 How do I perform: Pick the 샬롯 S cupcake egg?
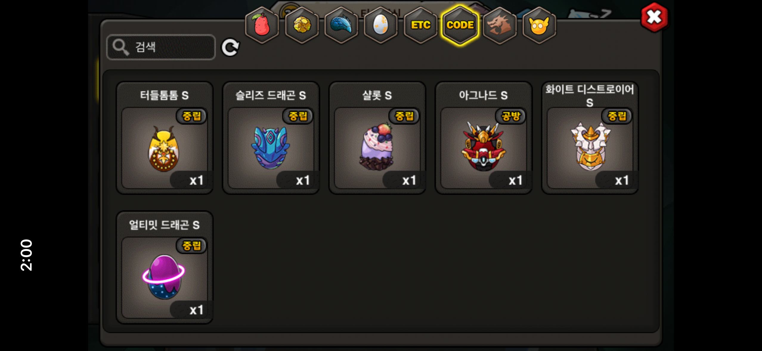click(x=377, y=138)
